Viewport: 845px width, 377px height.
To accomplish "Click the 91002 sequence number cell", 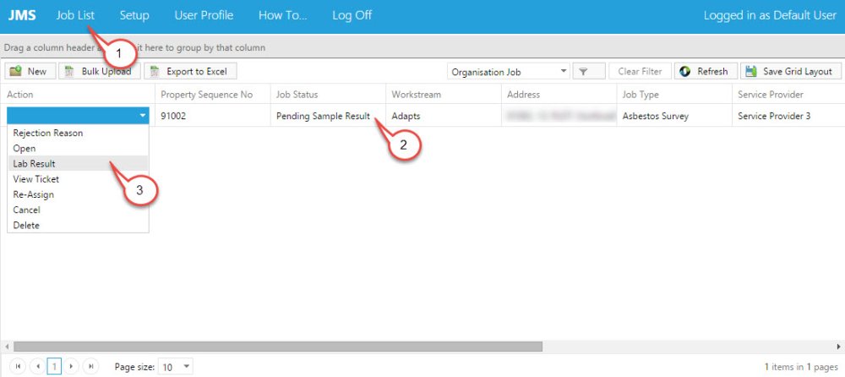I will (x=213, y=116).
